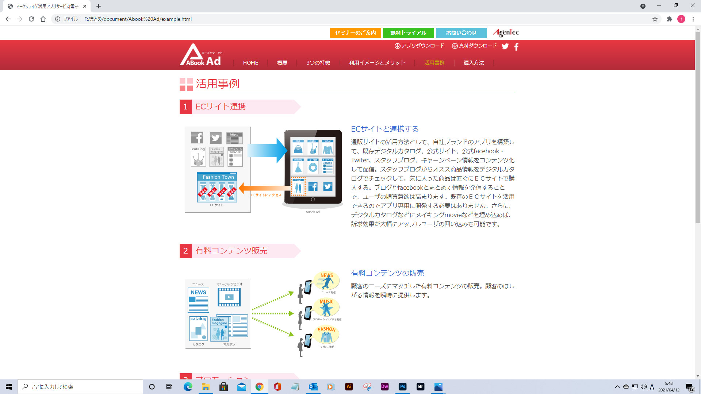Click the 無料トライアル green button
The height and width of the screenshot is (394, 701).
[x=408, y=33]
